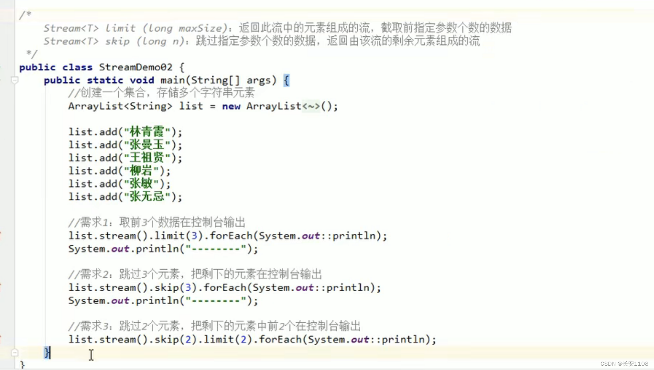Click the ArrayList<String> list declaration type

point(120,106)
